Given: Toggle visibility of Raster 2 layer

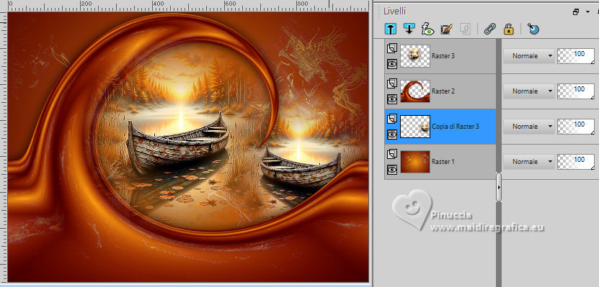Looking at the screenshot, I should pos(392,99).
